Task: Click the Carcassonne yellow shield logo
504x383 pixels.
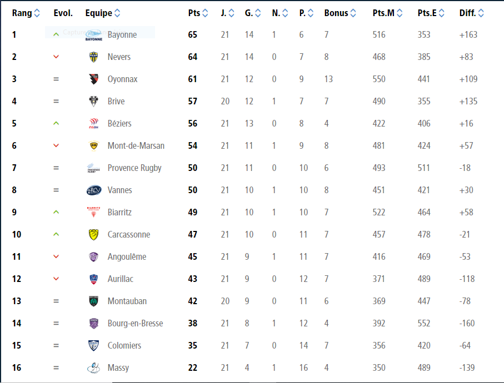Action: (93, 235)
